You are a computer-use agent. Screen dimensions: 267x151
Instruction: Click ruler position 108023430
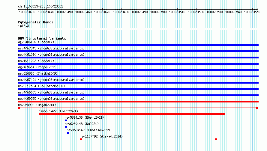27,12
